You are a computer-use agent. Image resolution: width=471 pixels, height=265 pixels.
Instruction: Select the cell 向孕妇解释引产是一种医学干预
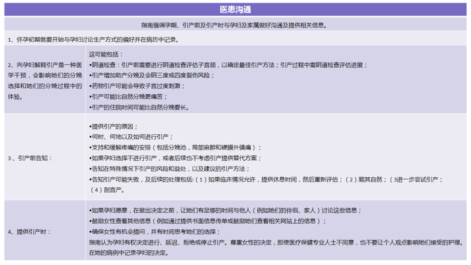[44, 80]
